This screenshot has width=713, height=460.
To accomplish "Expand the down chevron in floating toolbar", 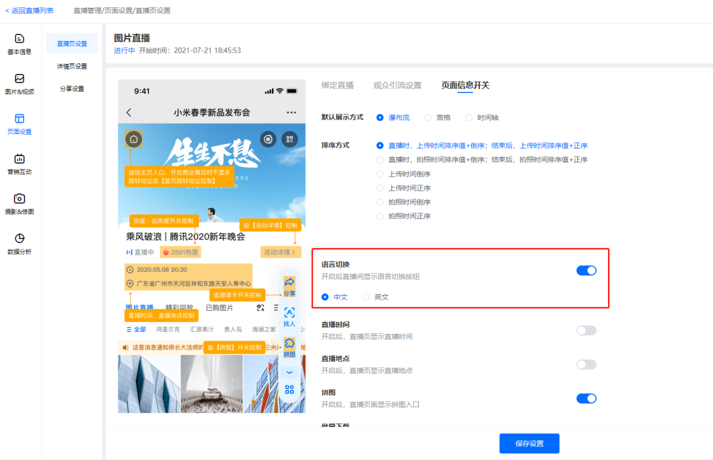I will coord(289,372).
